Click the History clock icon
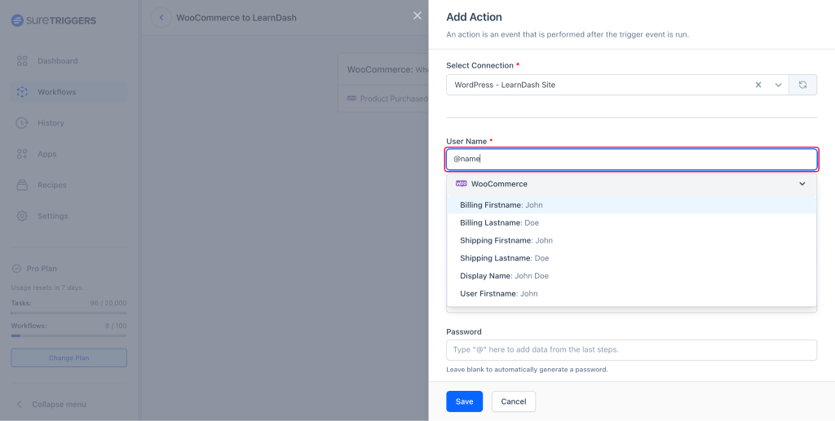The image size is (835, 421). coord(22,123)
